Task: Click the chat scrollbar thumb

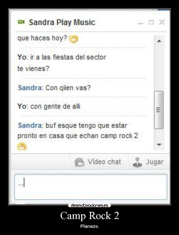Action: tap(159, 110)
